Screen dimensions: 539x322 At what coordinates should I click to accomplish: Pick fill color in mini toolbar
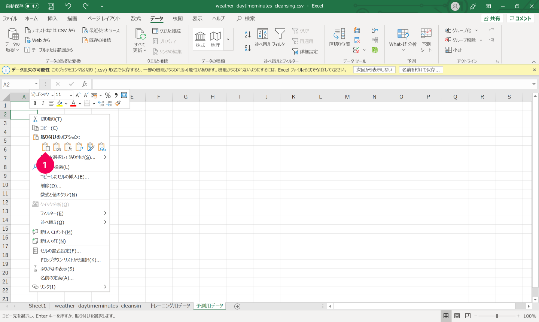pos(60,103)
